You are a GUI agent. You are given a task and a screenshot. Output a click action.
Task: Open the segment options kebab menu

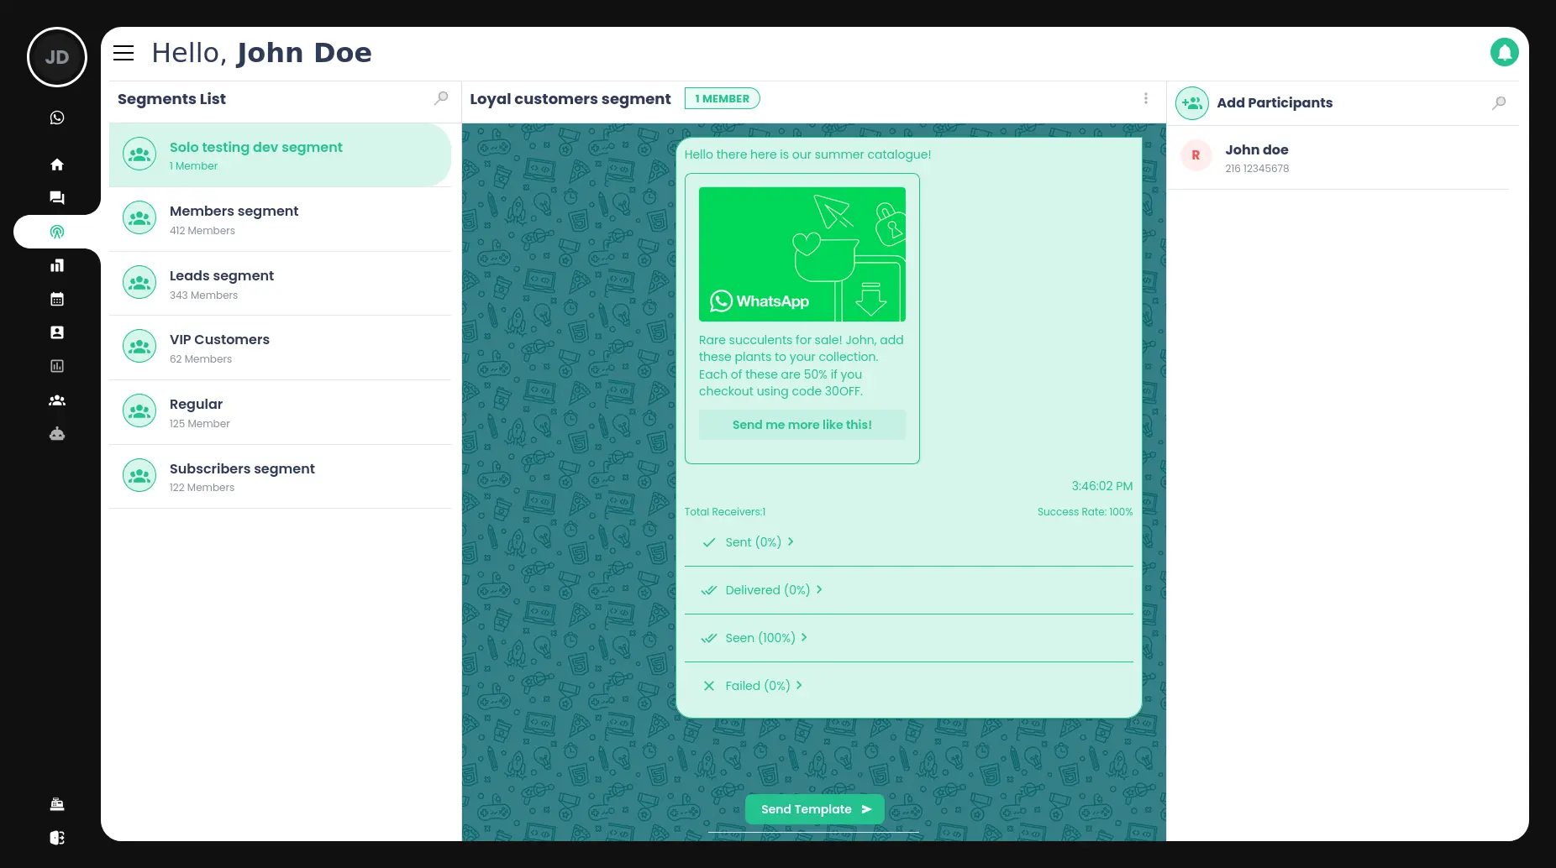pyautogui.click(x=1146, y=98)
